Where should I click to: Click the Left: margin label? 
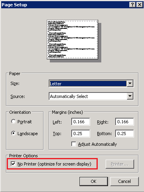[57, 122]
